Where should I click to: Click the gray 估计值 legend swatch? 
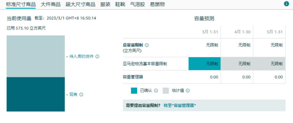click(166, 91)
